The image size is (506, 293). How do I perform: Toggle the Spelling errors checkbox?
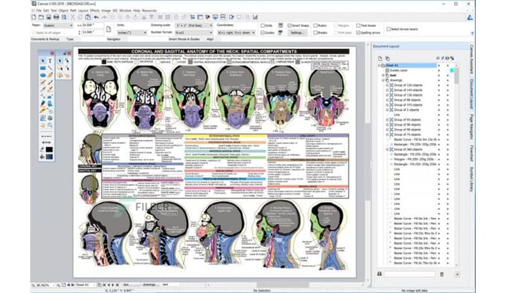(x=358, y=33)
